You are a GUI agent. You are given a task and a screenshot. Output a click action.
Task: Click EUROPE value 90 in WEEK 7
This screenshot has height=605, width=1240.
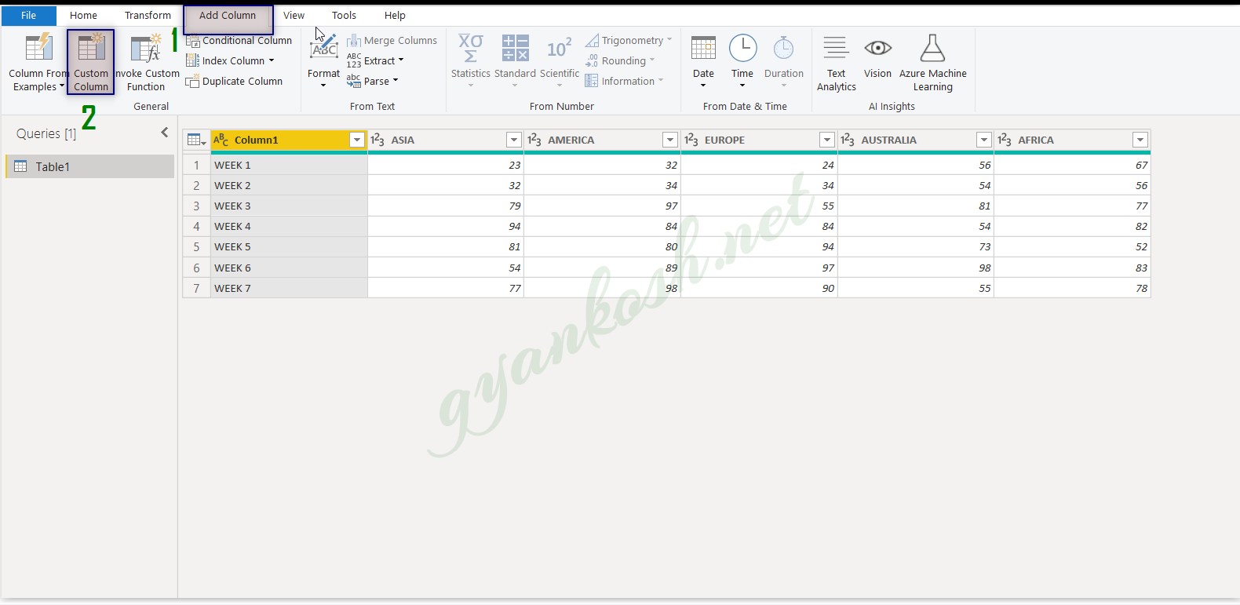[759, 288]
